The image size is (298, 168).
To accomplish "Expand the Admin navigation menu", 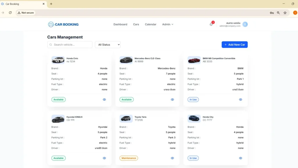I will 168,24.
